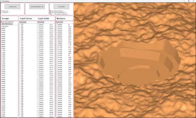The height and width of the screenshot is (118, 196).
Task: Check the 020000 box in Input Solids
Action: pos(39,66)
